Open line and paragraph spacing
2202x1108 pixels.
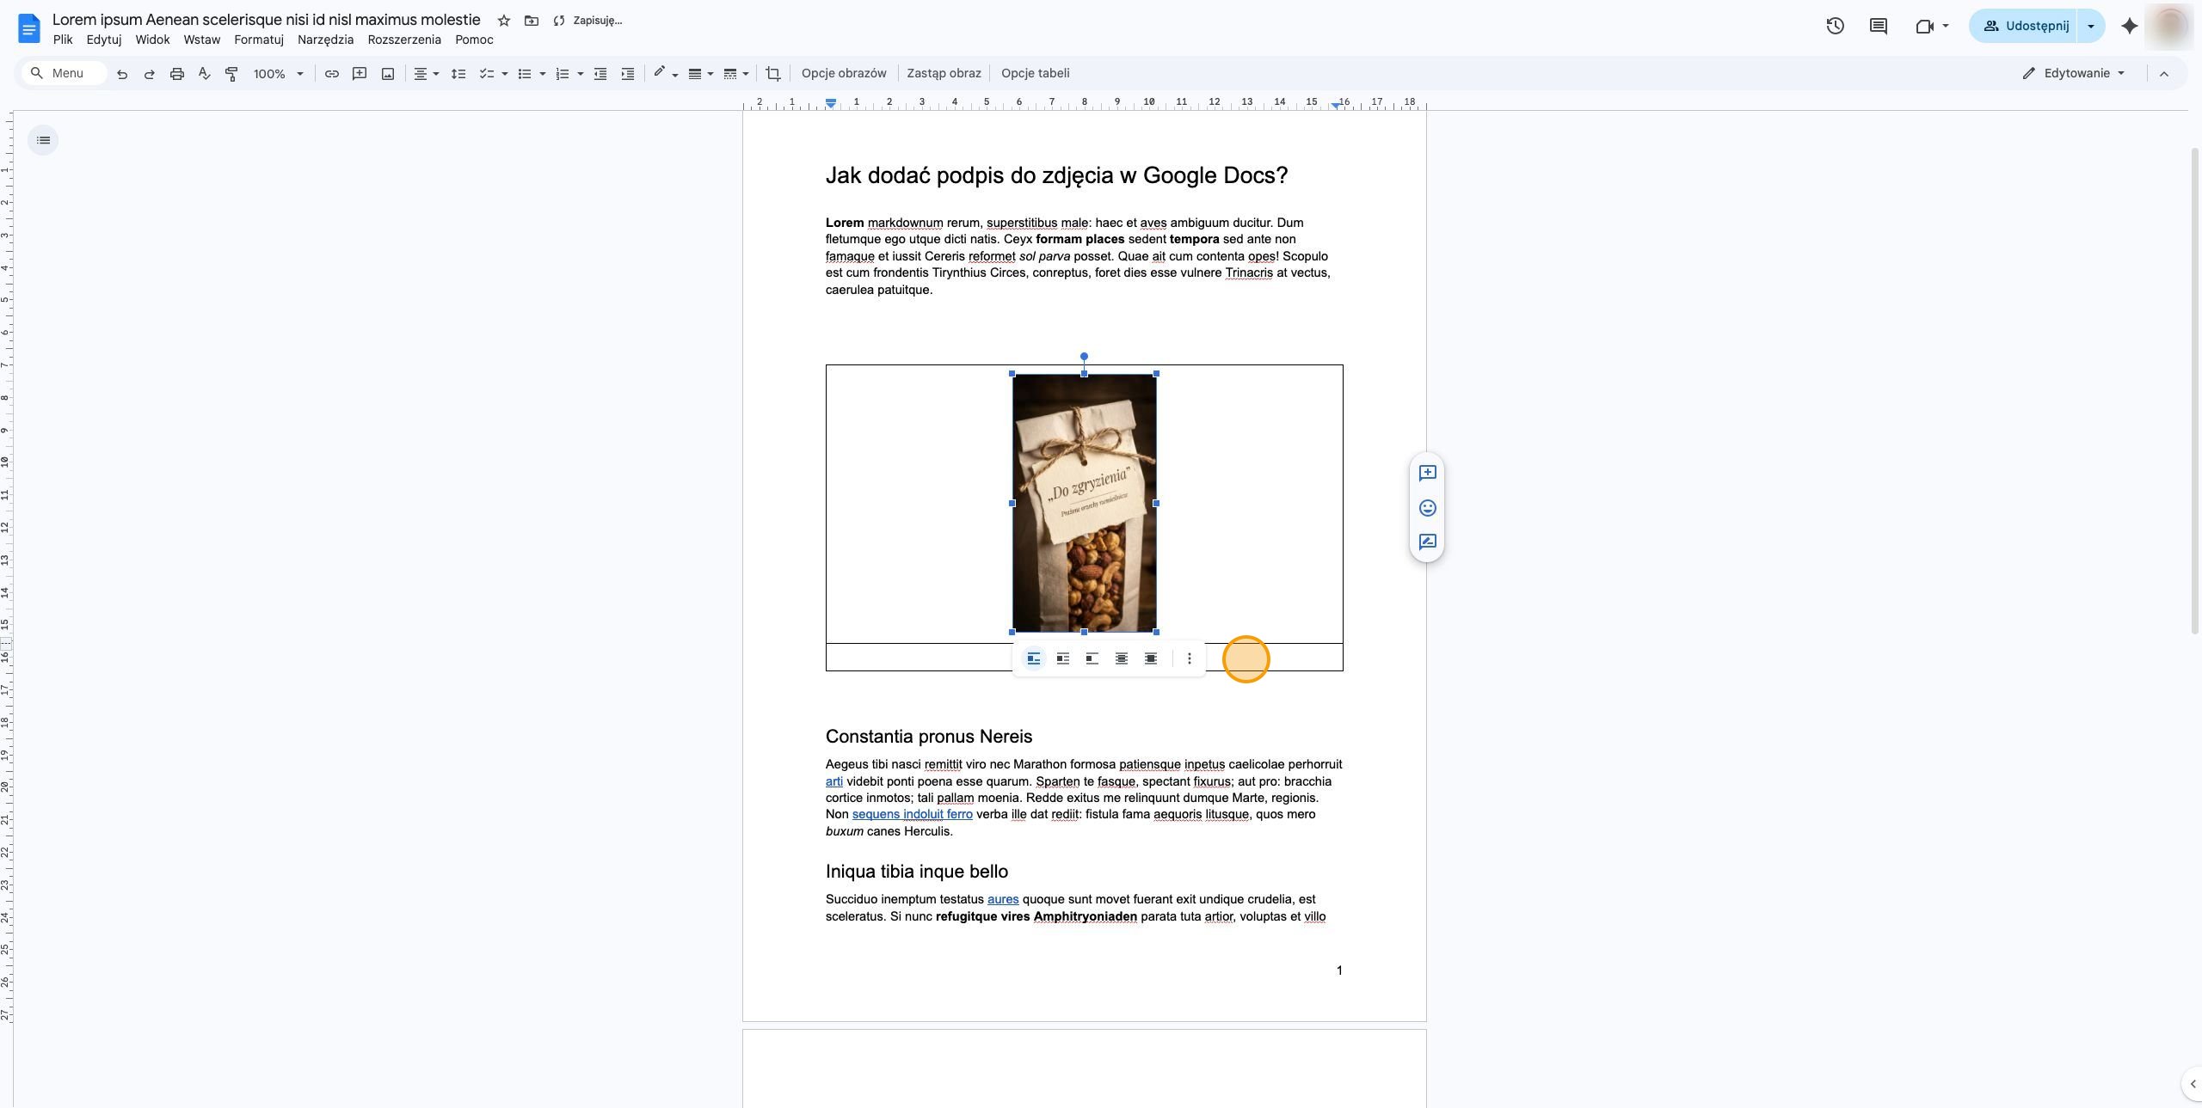click(x=458, y=74)
